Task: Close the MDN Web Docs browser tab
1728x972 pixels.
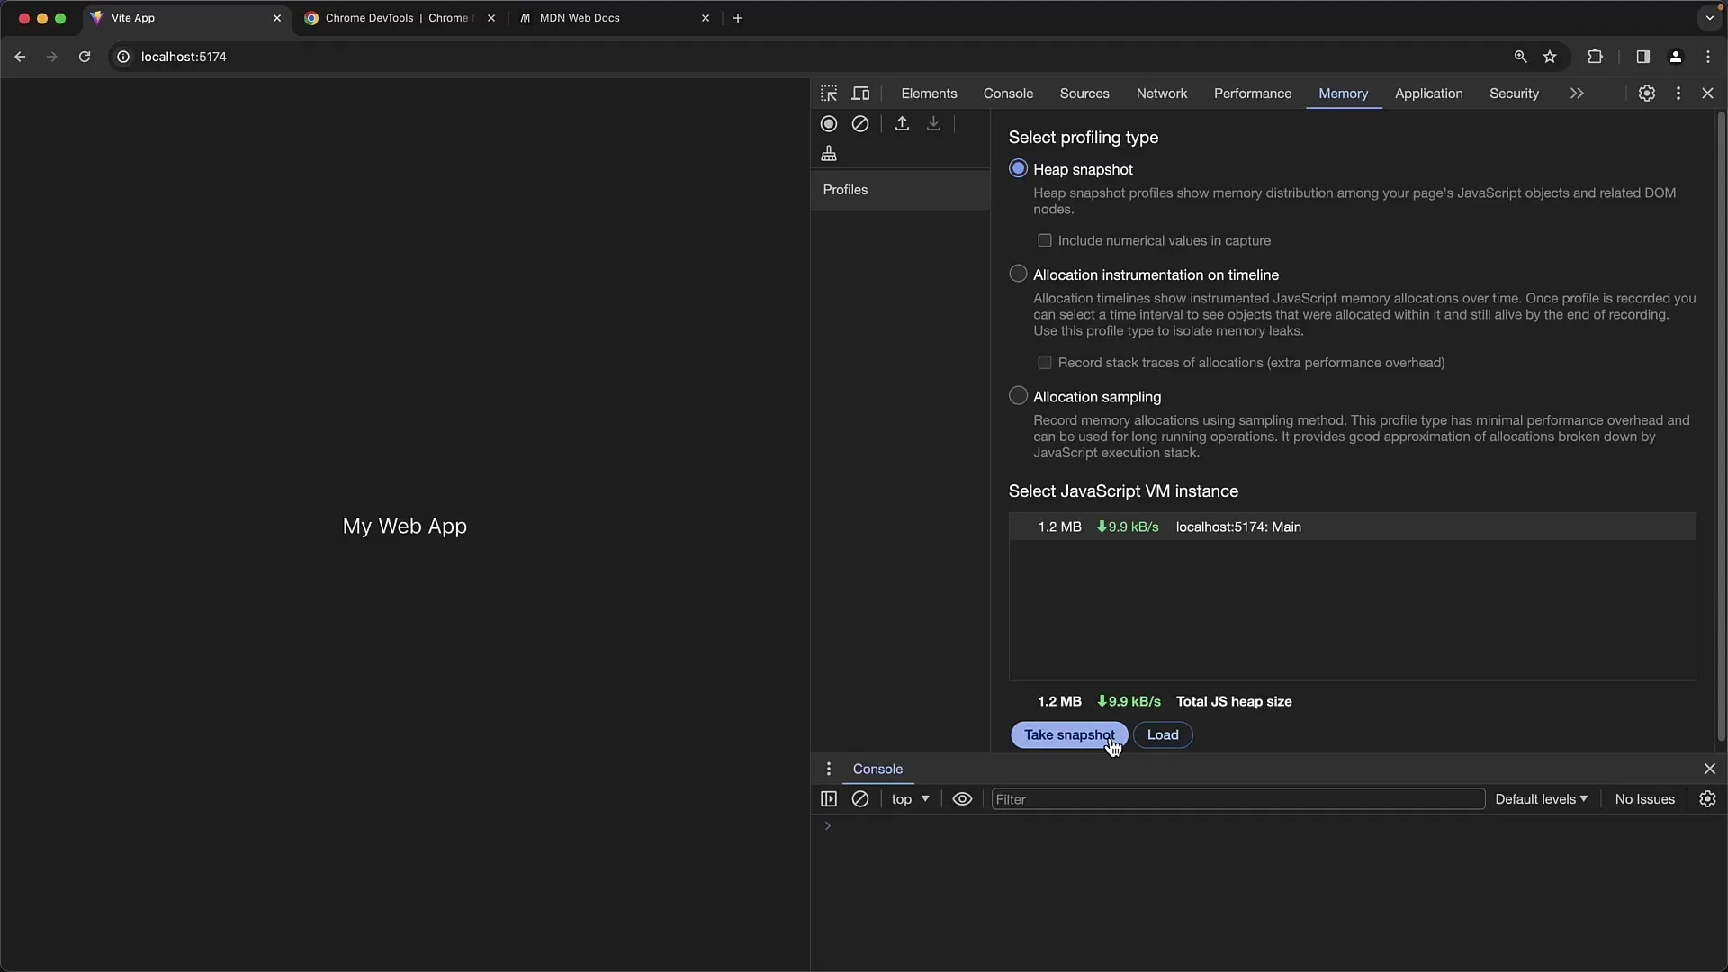Action: click(x=706, y=18)
